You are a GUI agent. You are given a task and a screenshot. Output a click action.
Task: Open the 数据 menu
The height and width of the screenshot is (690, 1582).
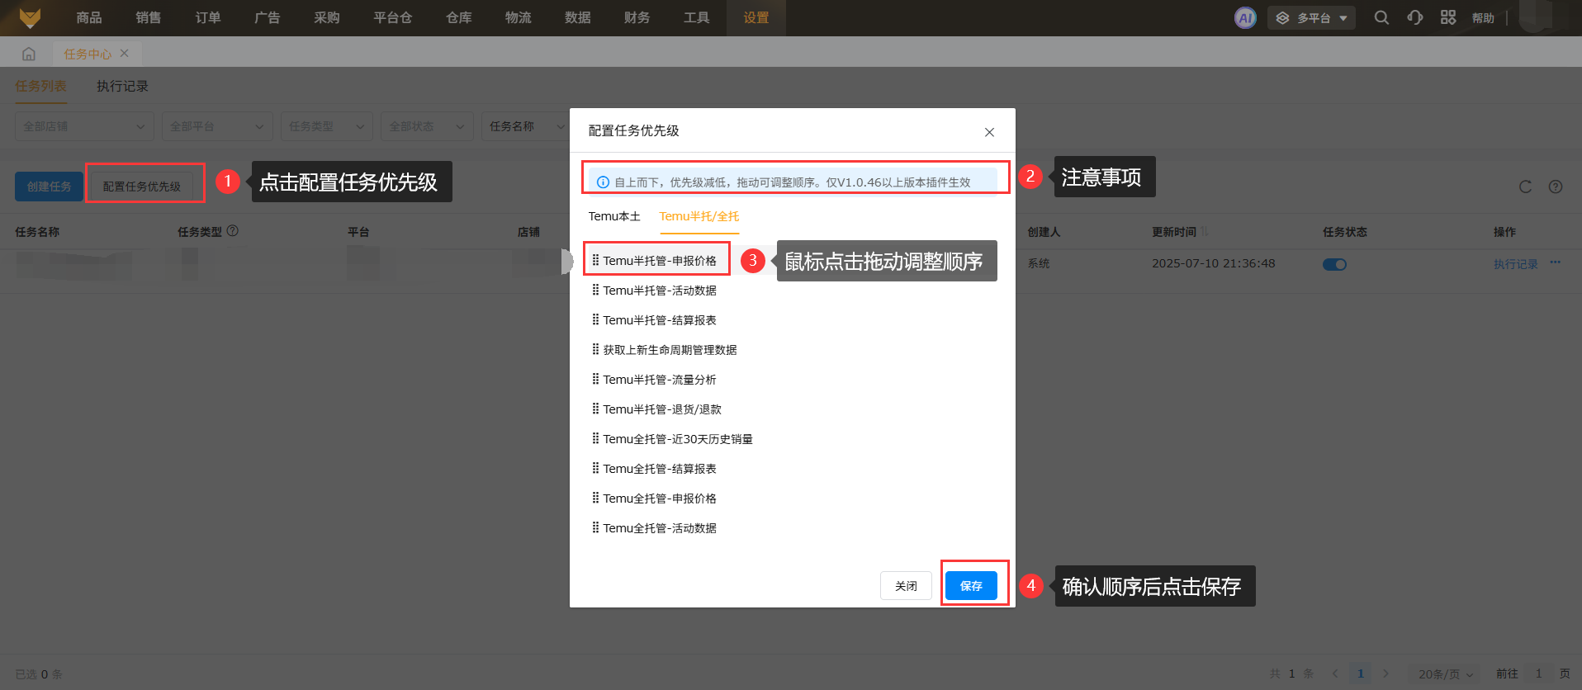[578, 17]
